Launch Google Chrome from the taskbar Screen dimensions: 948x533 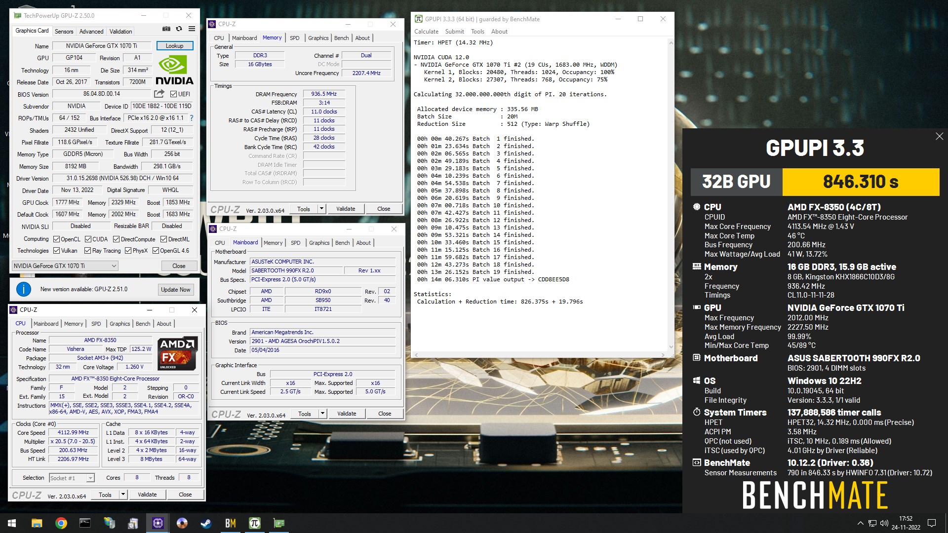(x=61, y=523)
